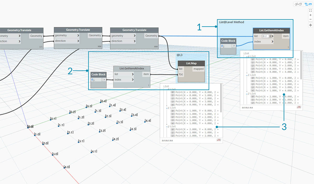Open index port chevron on highlighted List.GetItemAtIndex
Viewport: 314px width, 184px height.
pos(272,41)
